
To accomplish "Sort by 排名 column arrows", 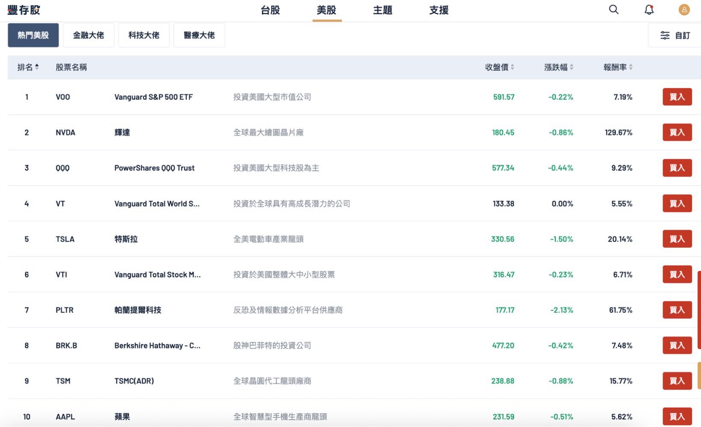I will coord(37,67).
